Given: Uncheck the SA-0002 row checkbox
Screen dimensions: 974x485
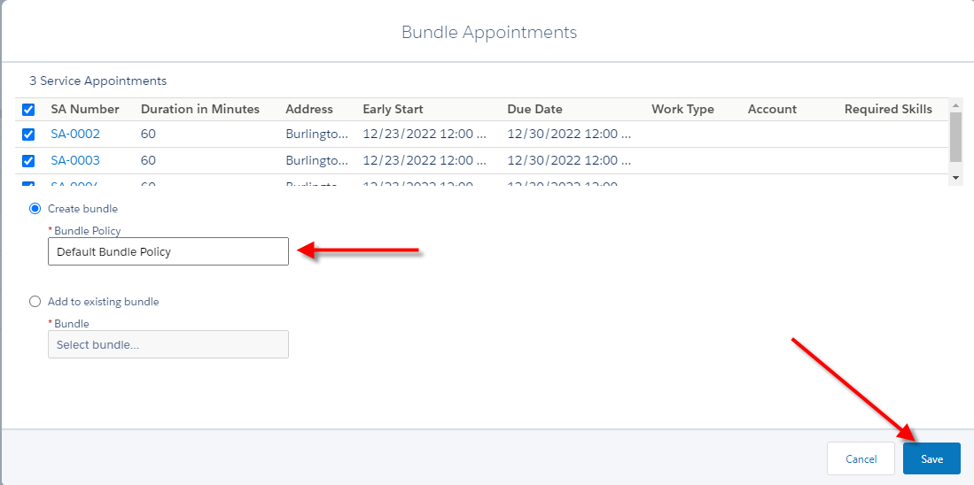Looking at the screenshot, I should [x=28, y=135].
